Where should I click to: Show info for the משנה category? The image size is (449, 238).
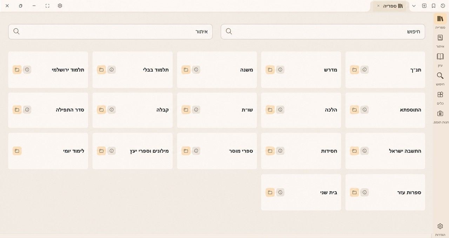(x=196, y=70)
